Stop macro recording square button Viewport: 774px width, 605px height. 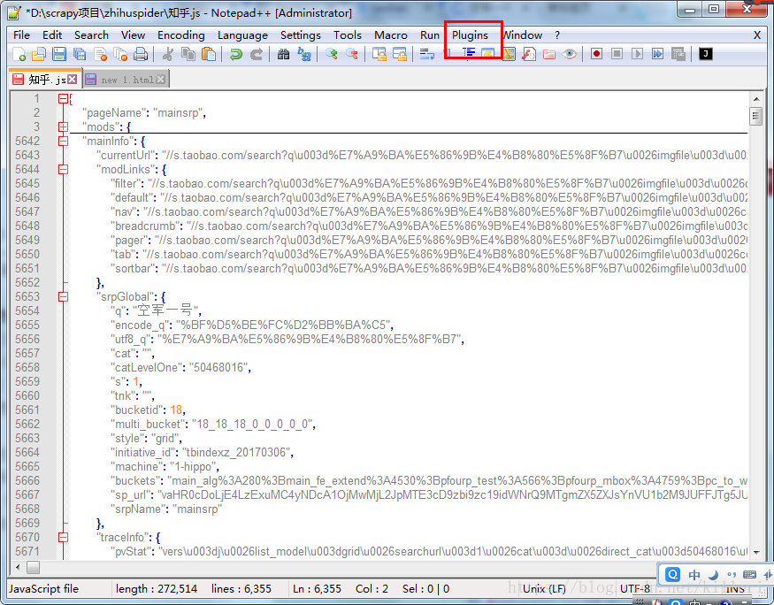[617, 54]
